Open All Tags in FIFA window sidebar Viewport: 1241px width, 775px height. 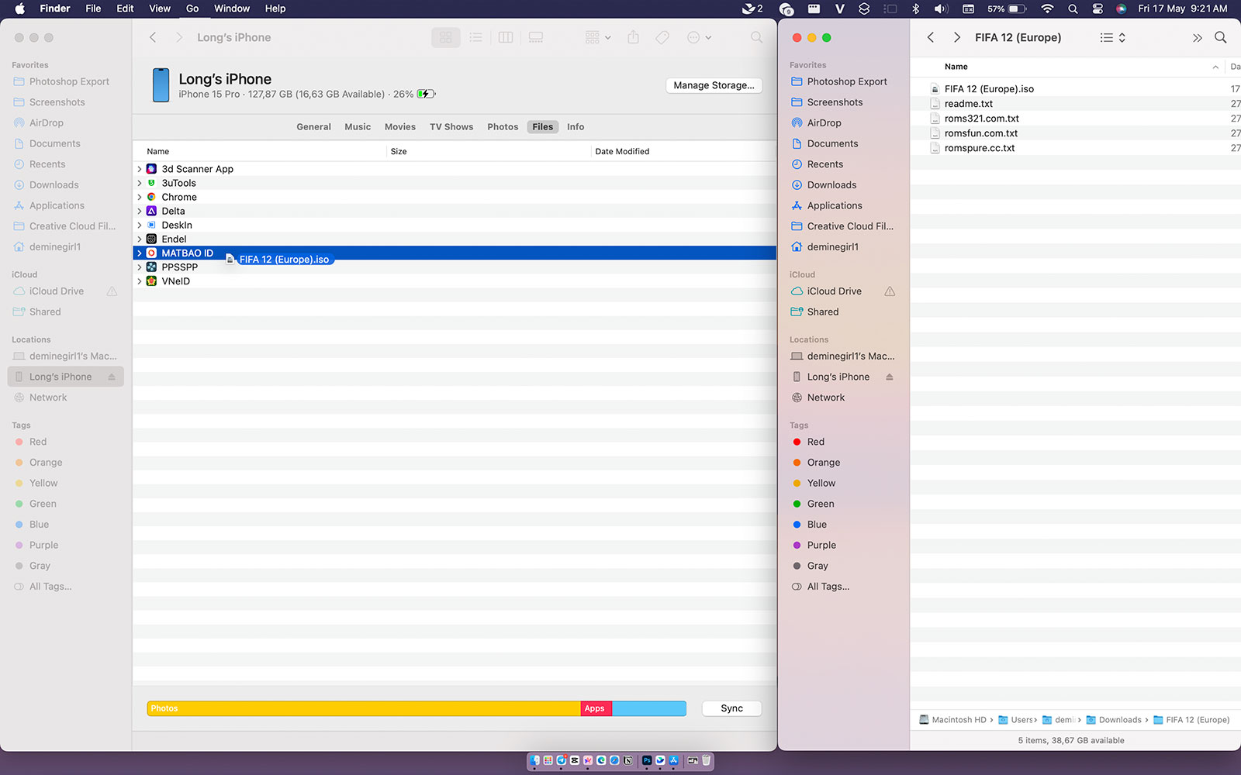tap(828, 587)
